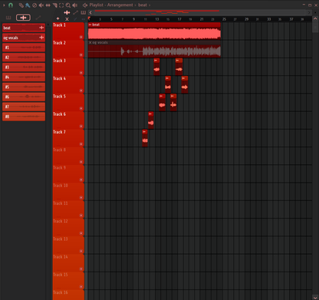The height and width of the screenshot is (300, 319).
Task: Click the beat audio clip waveform
Action: point(154,34)
